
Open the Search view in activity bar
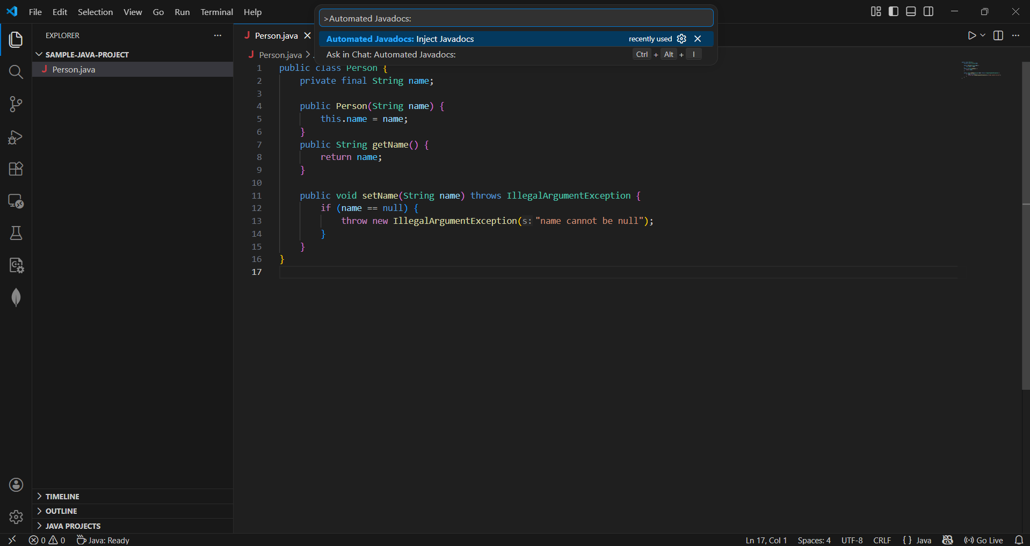tap(16, 72)
